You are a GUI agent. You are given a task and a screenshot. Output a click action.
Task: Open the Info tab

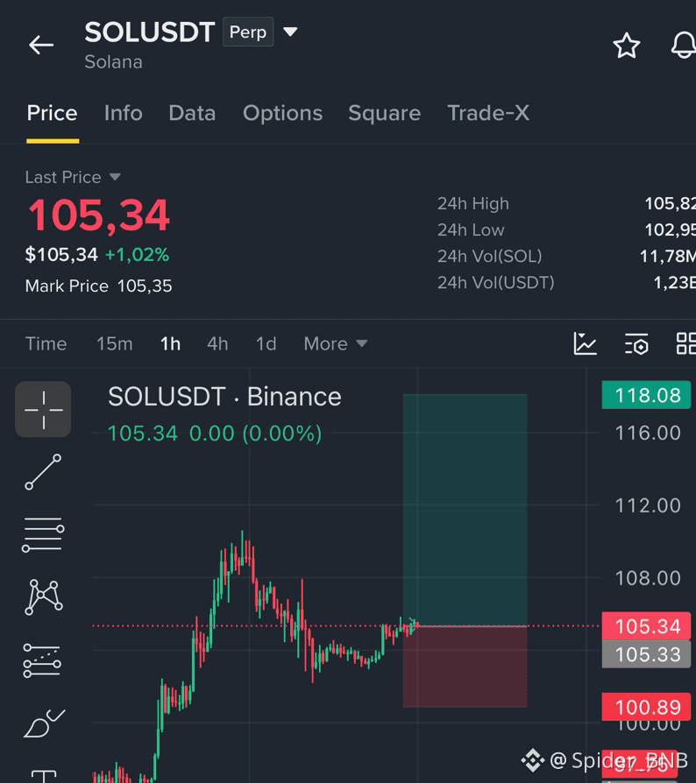click(x=124, y=113)
